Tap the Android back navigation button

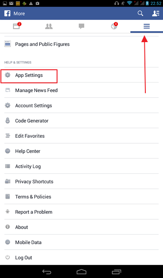coord(47,272)
